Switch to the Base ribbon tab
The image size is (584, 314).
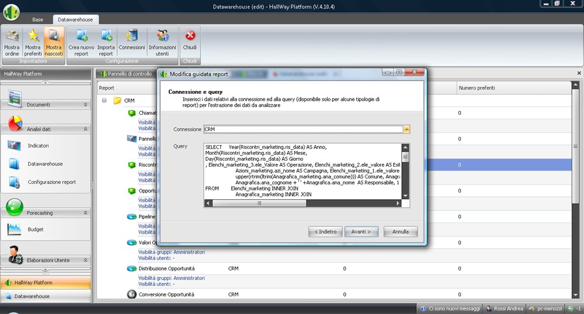[x=37, y=20]
